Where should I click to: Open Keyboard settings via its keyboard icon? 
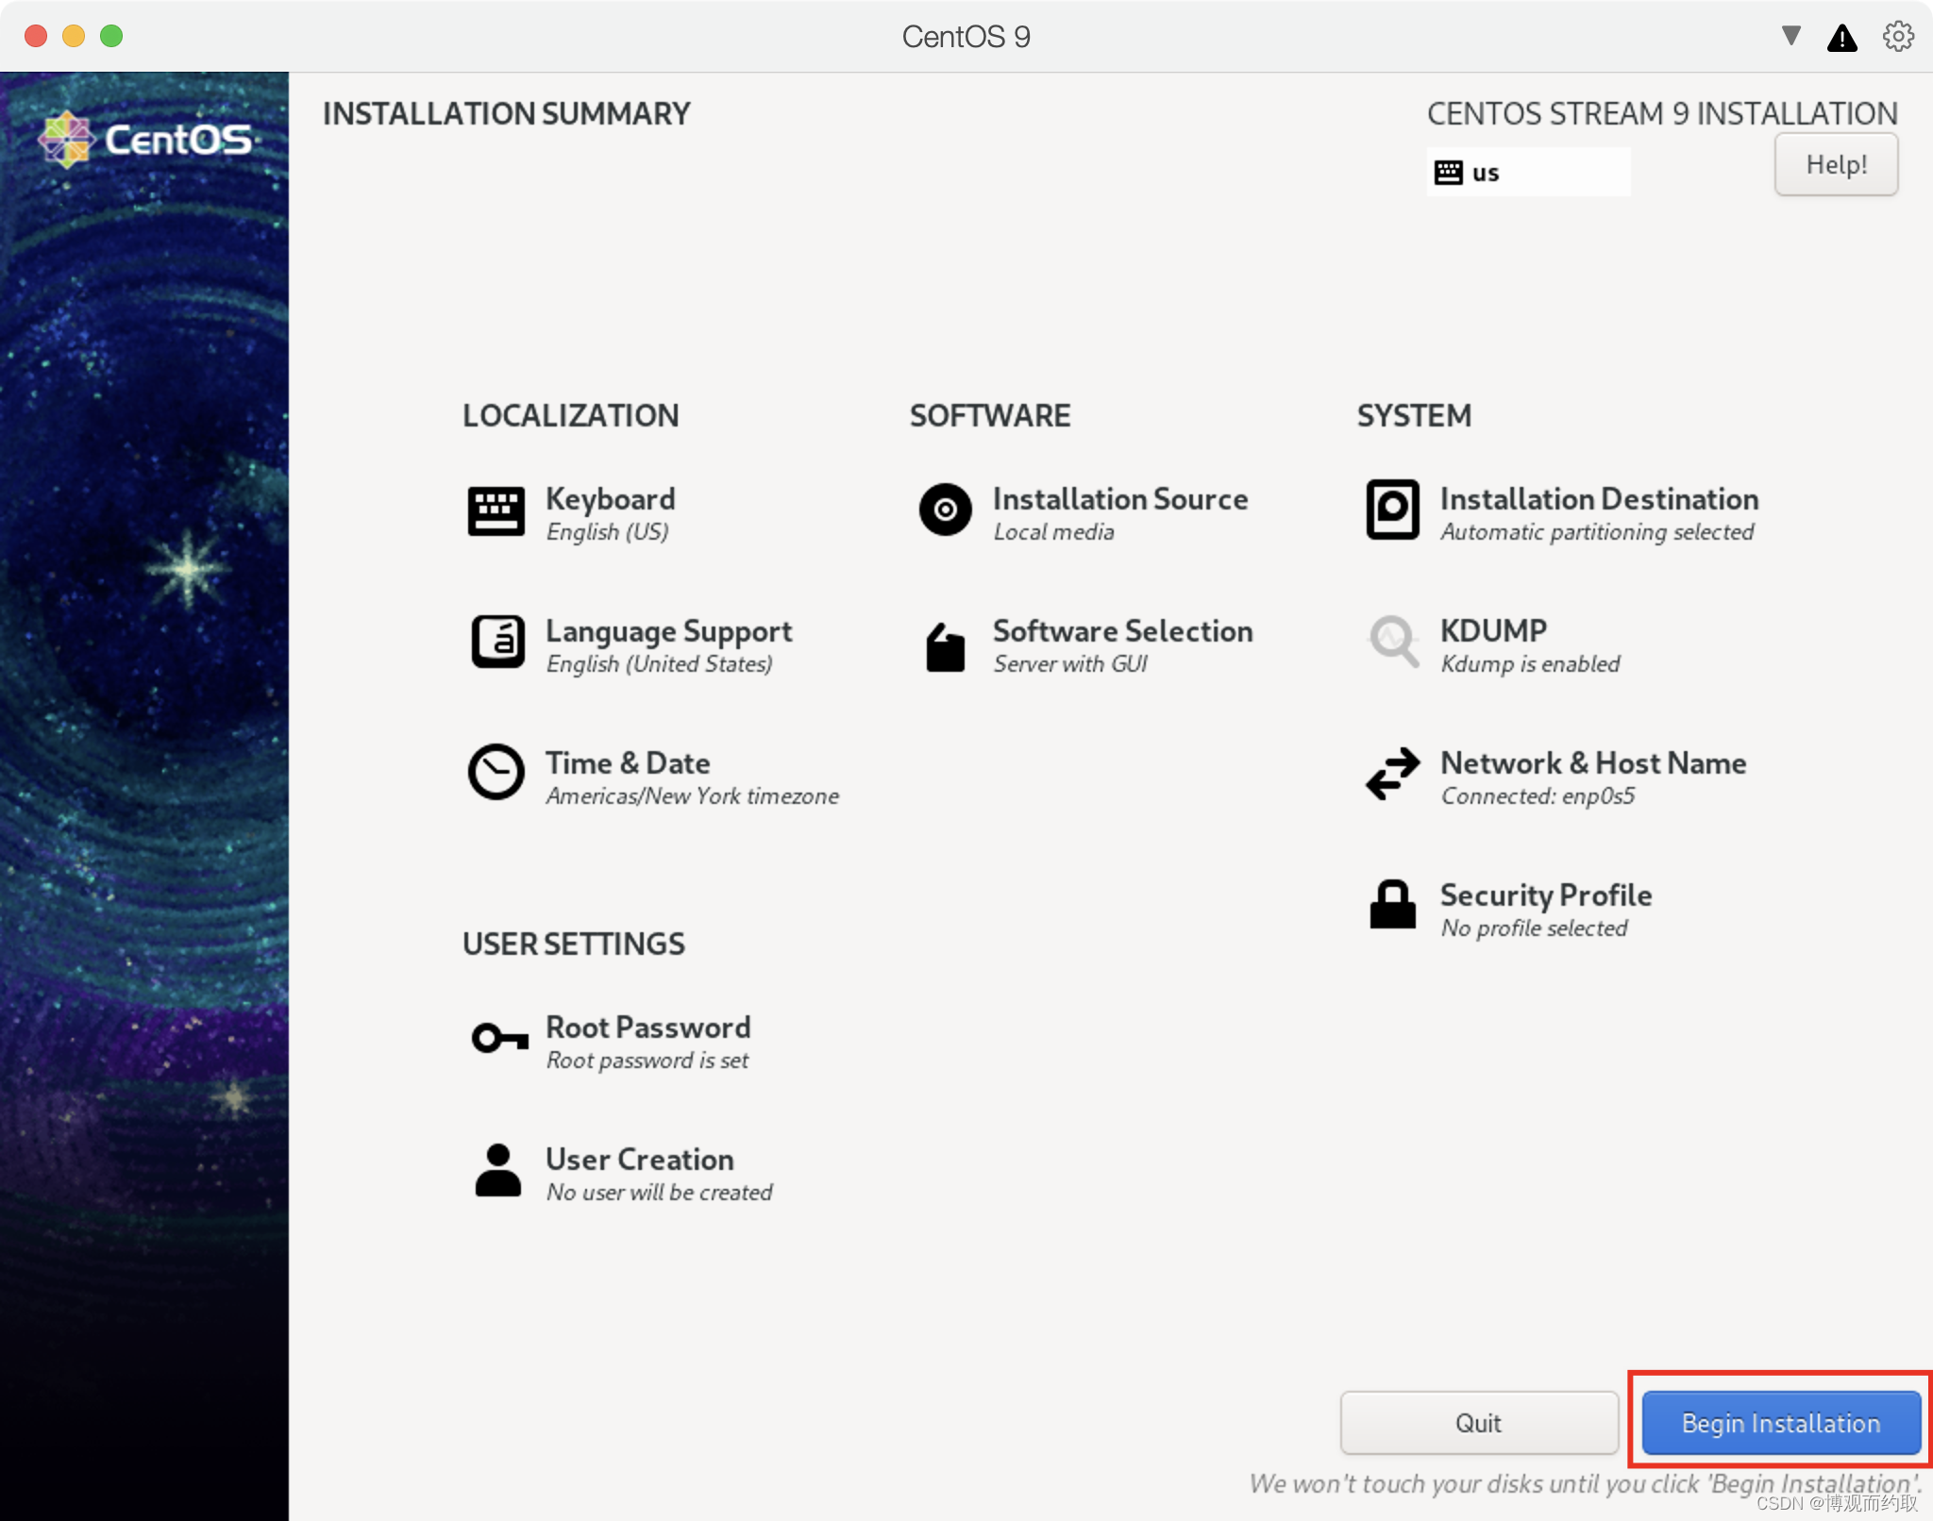tap(496, 511)
